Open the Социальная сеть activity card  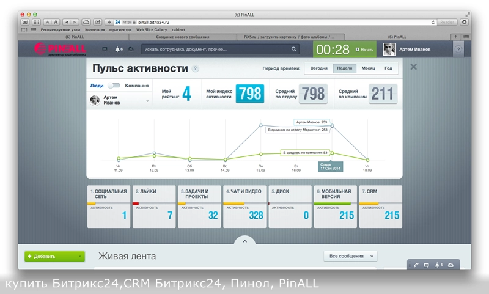(109, 207)
